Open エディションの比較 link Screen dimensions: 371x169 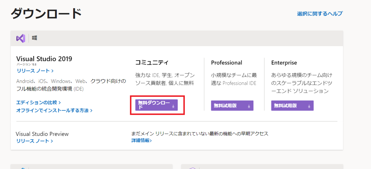pos(38,102)
